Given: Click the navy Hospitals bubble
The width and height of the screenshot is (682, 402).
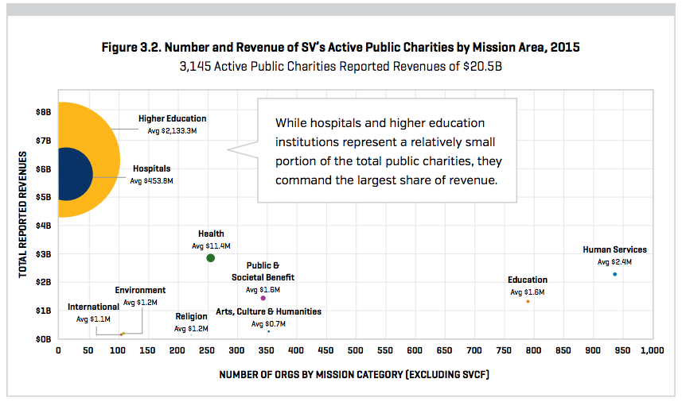Looking at the screenshot, I should (74, 174).
